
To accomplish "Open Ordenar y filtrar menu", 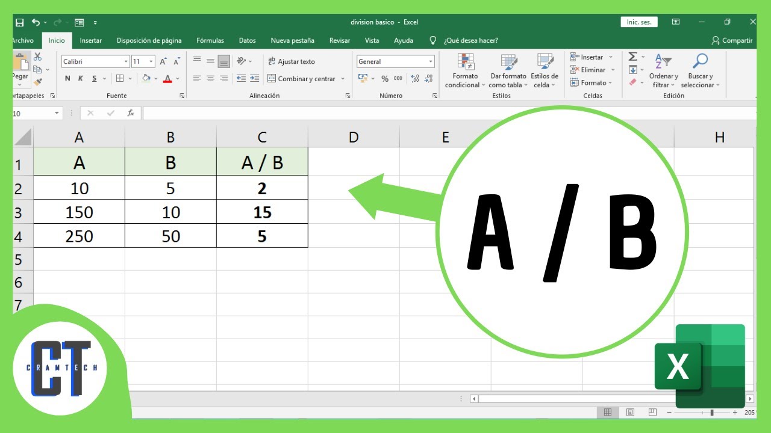I will (663, 71).
